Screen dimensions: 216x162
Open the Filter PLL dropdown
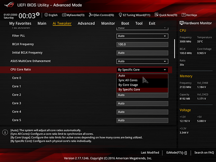click(142, 36)
